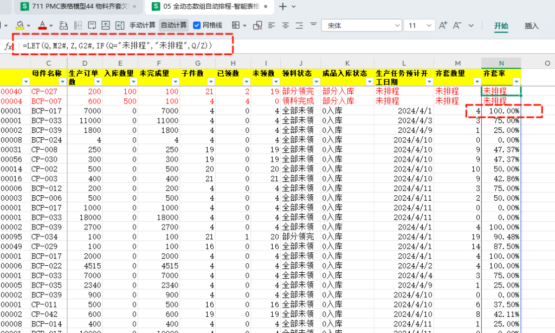Click the 齐套率 header cell
555x333 pixels.
[x=501, y=77]
